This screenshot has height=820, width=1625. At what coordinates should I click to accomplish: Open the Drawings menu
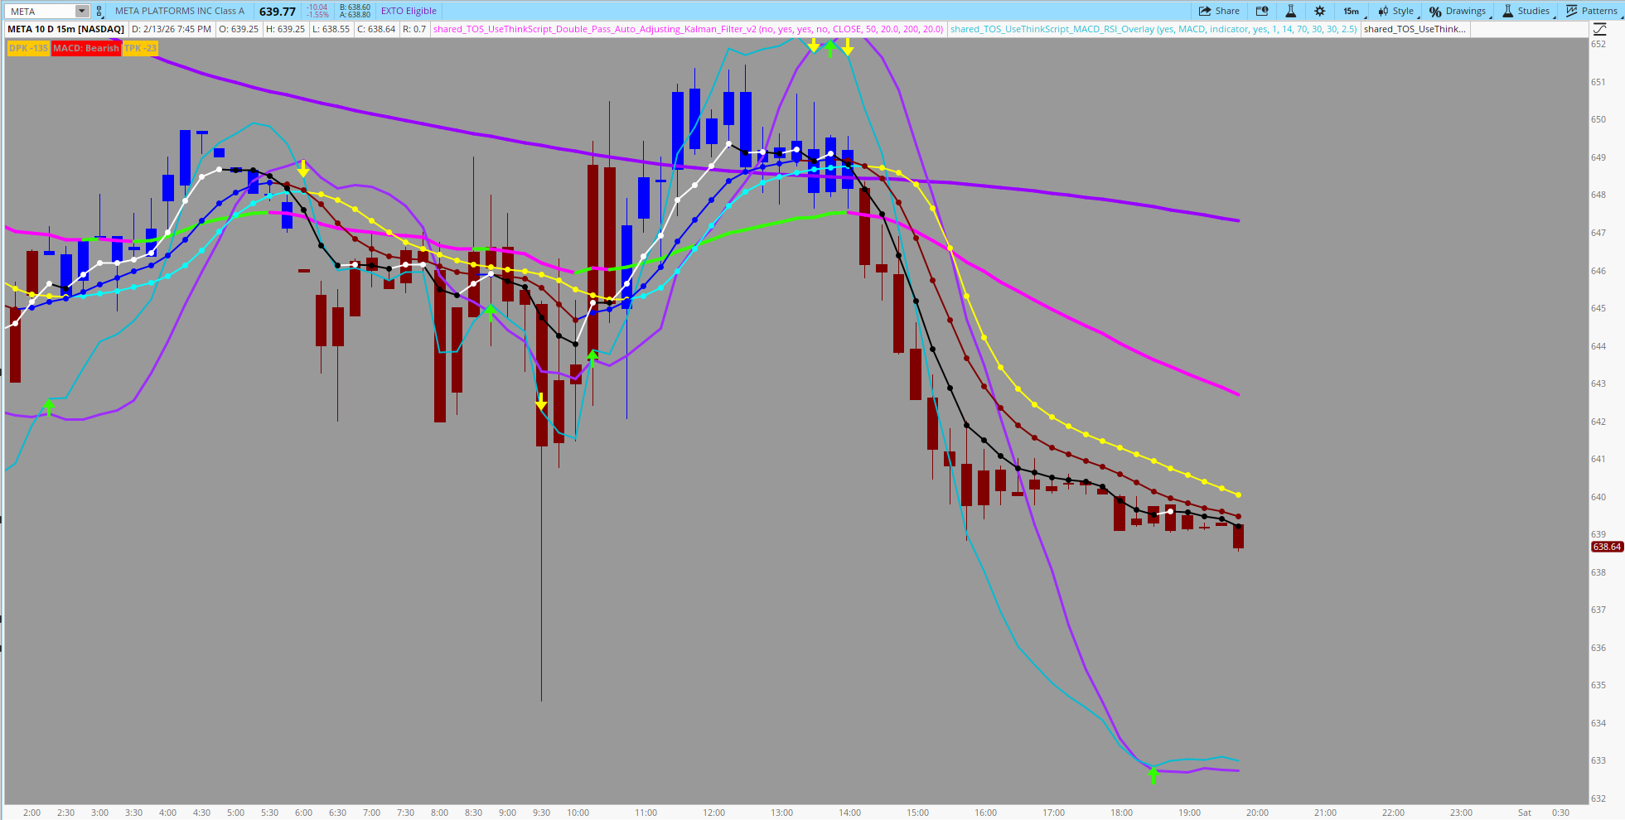[1458, 11]
